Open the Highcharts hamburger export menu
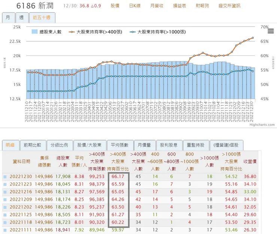Image resolution: width=277 pixels, height=234 pixels. click(271, 31)
